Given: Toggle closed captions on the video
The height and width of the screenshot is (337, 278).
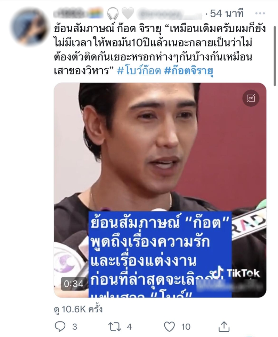Looking at the screenshot, I should (251, 98).
